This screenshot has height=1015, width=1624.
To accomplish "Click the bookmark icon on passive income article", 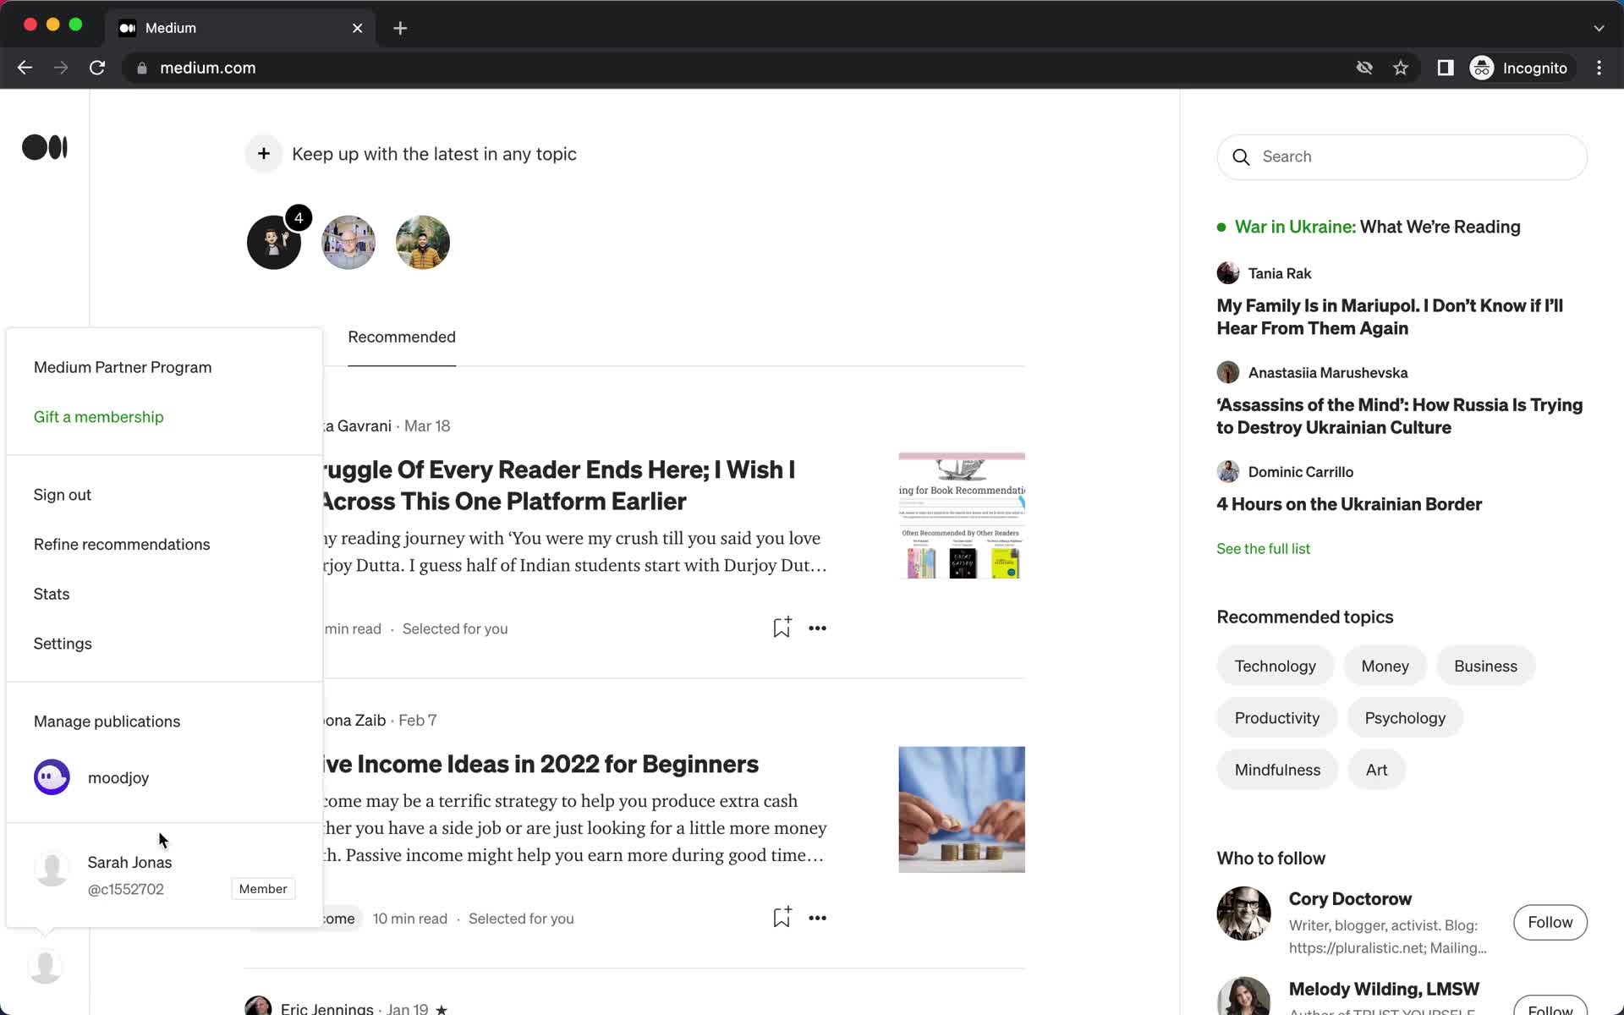I will (x=781, y=918).
